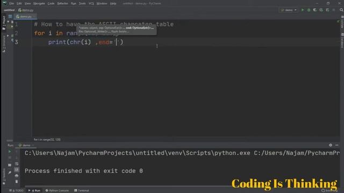
Task: Click the print(chr(i) code text
Action: 69,42
